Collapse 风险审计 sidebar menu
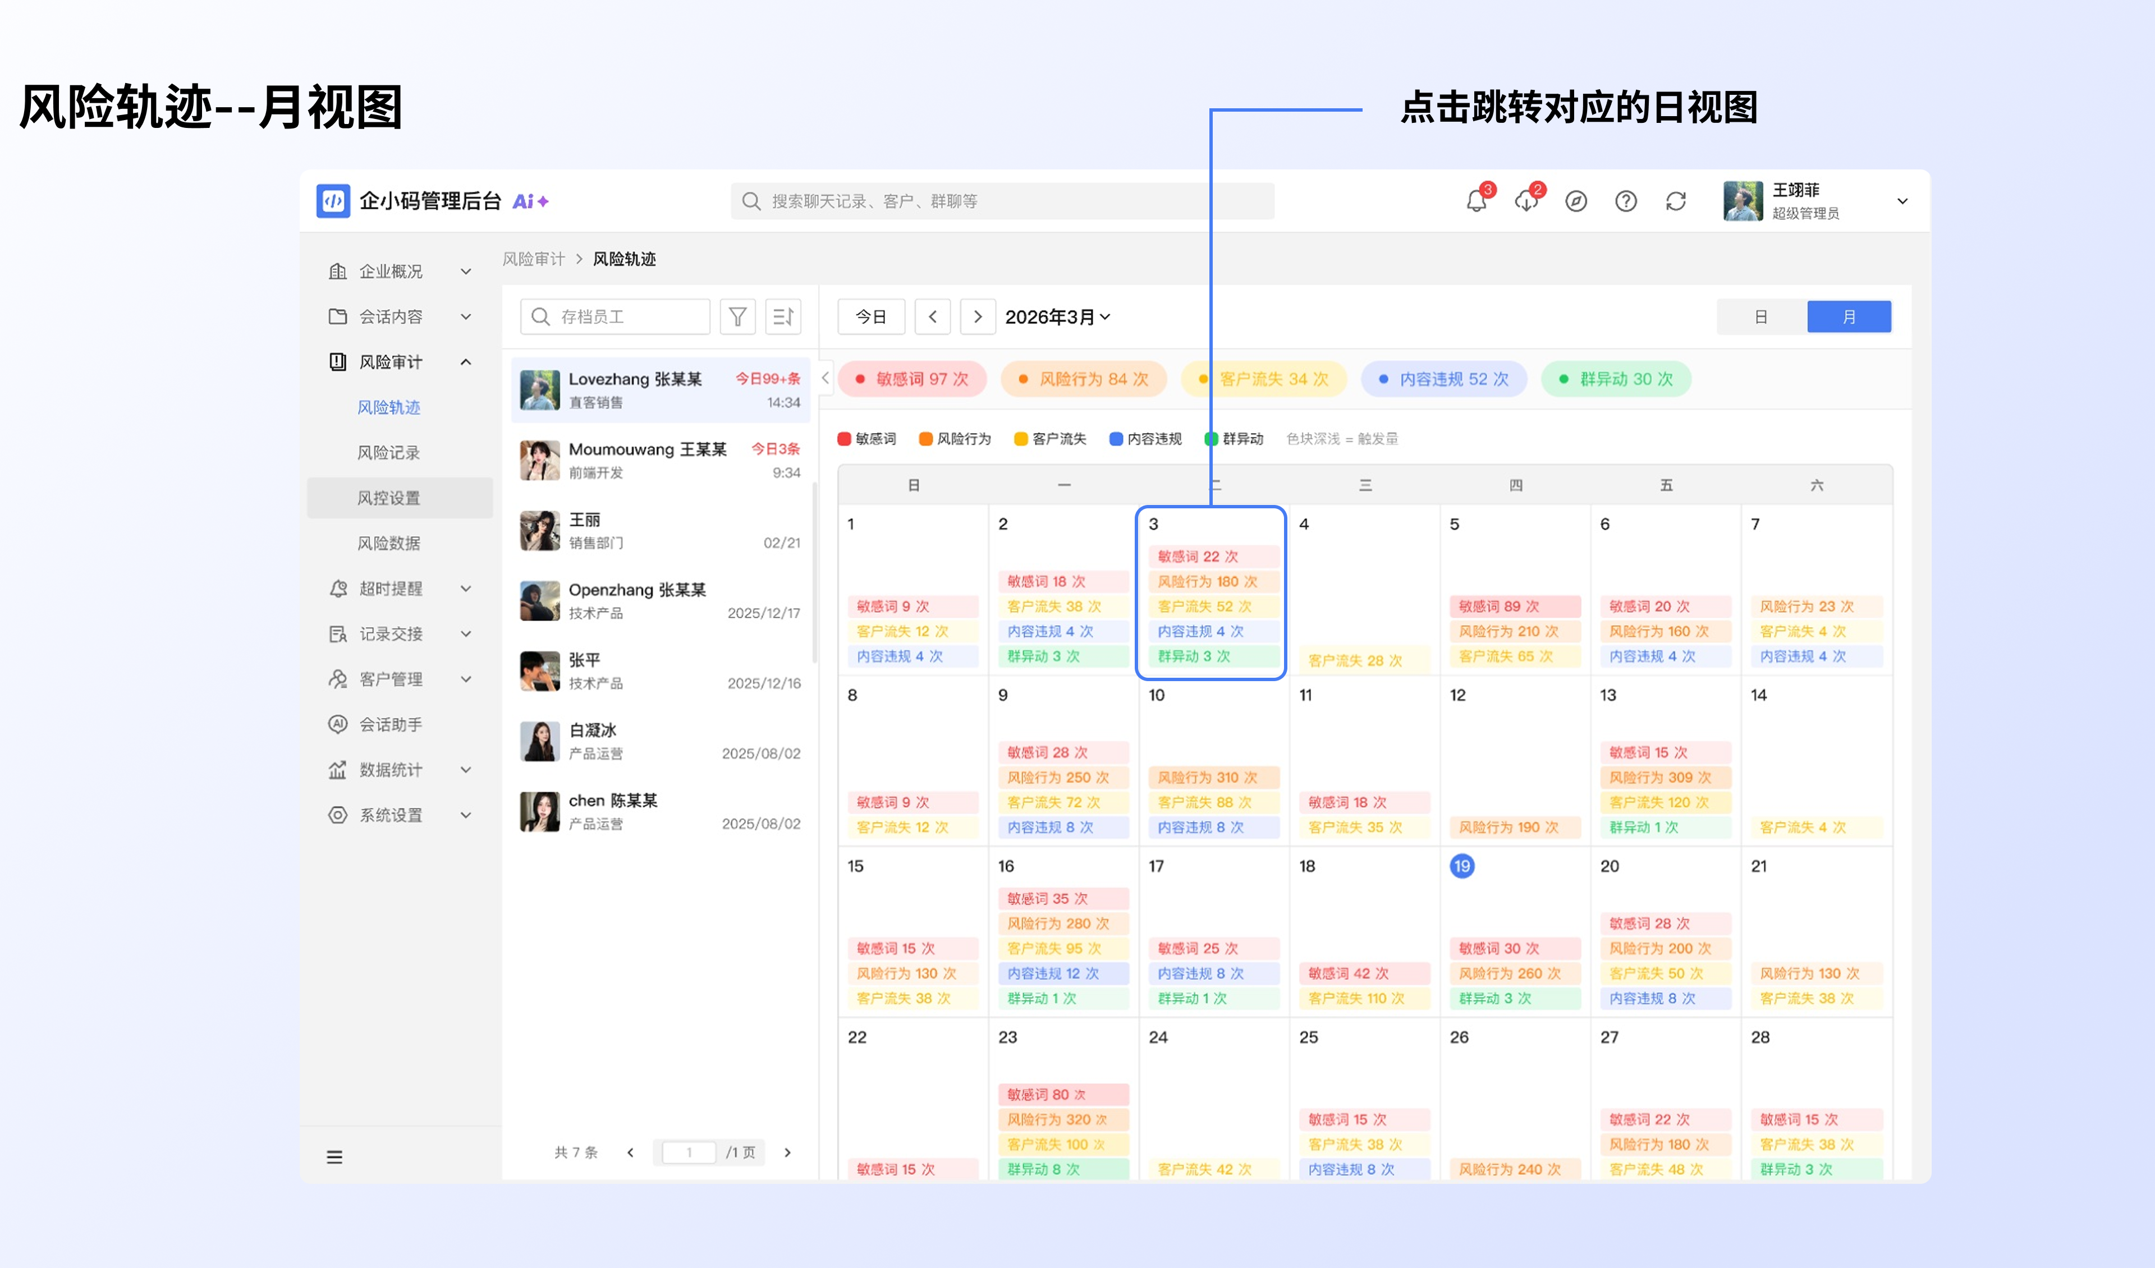2155x1268 pixels. pos(400,362)
